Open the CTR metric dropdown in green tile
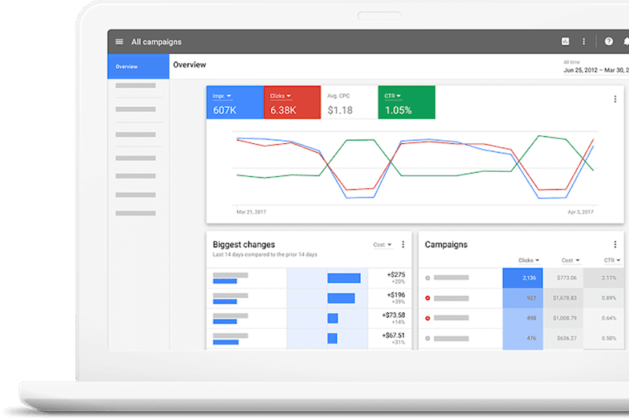Screen dimensions: 629x420 [x=392, y=96]
